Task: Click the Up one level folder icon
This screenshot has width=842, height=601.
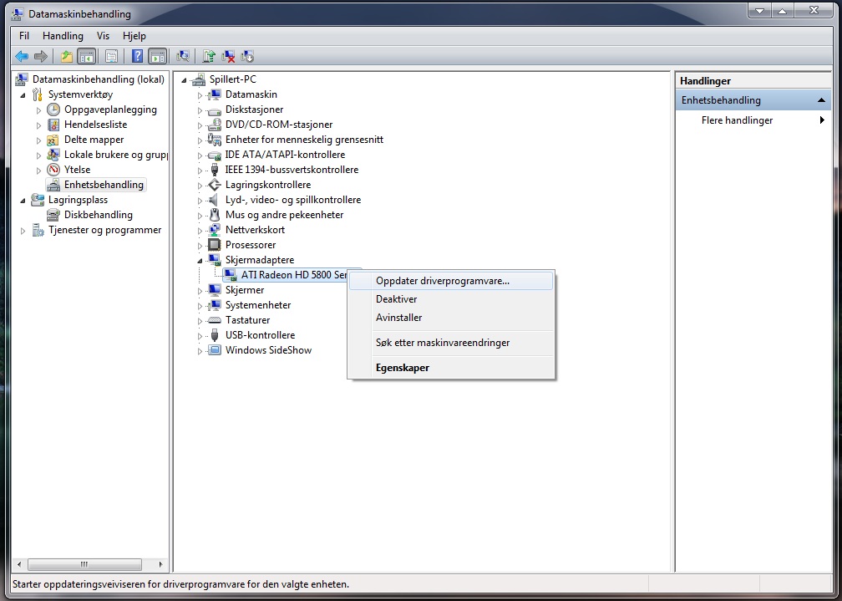Action: tap(67, 56)
